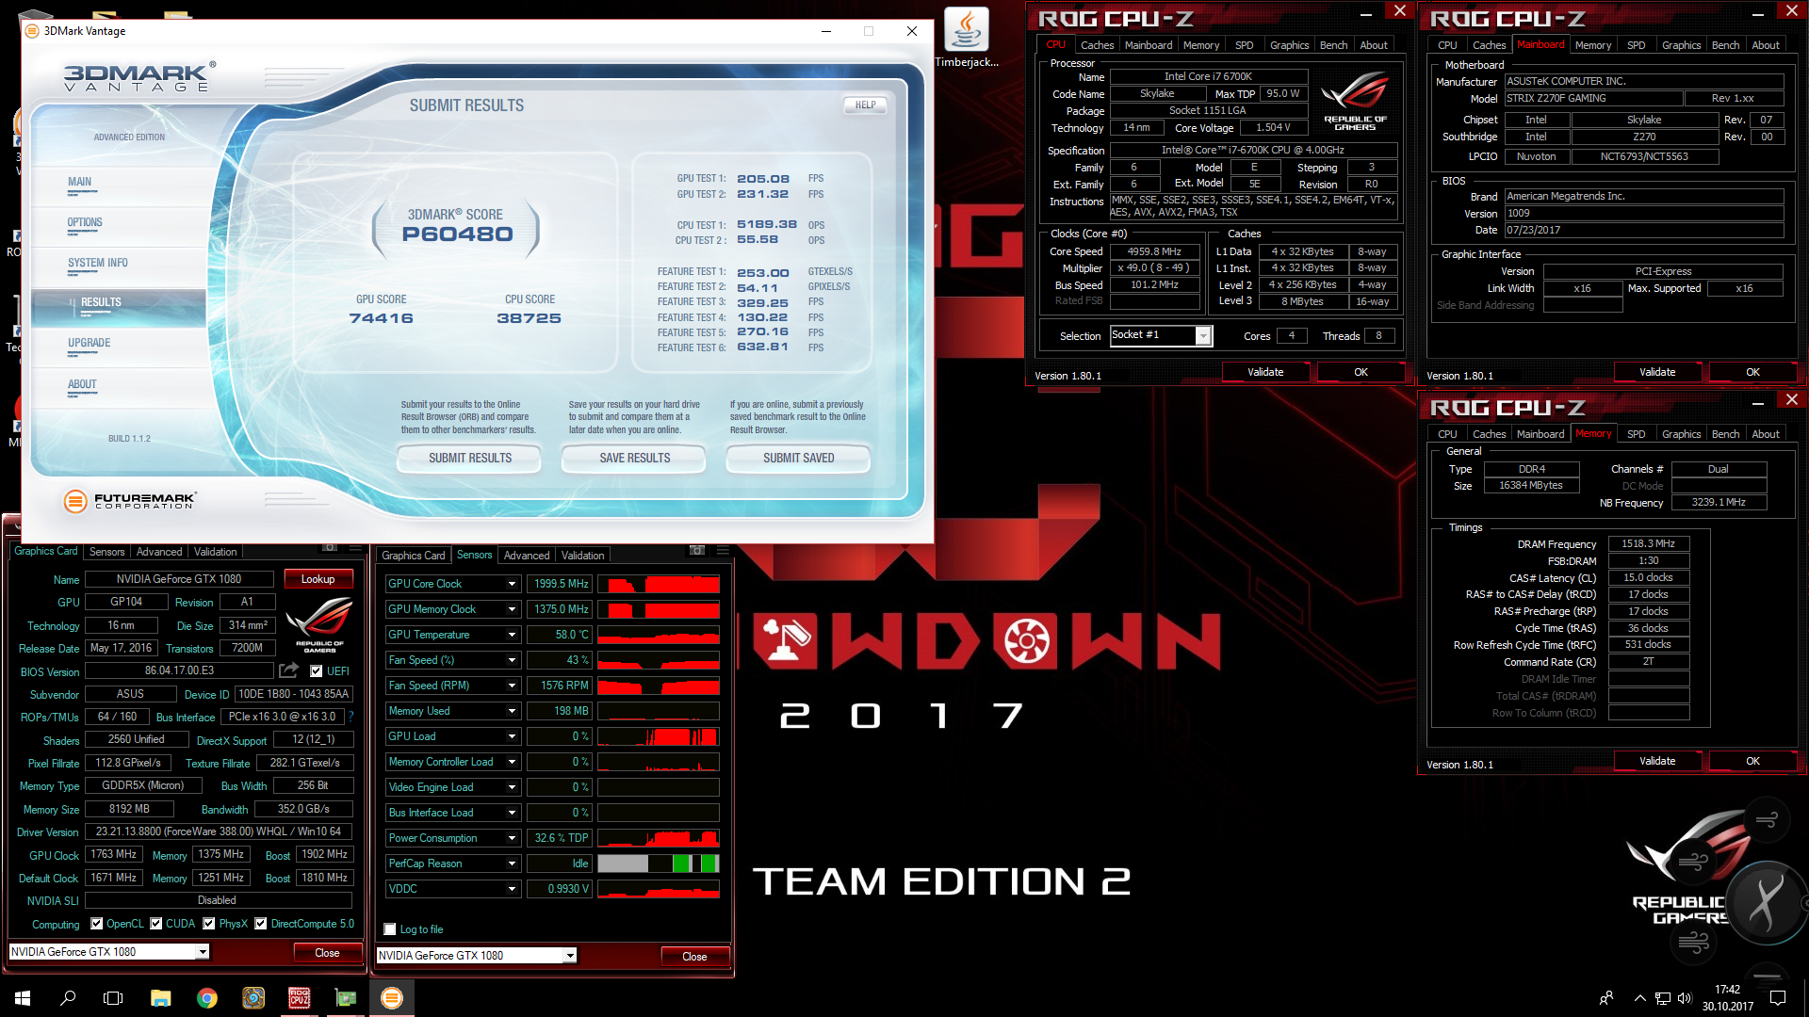Image resolution: width=1809 pixels, height=1017 pixels.
Task: Click the BIOS share/export icon in GPU-Z
Action: [x=289, y=670]
